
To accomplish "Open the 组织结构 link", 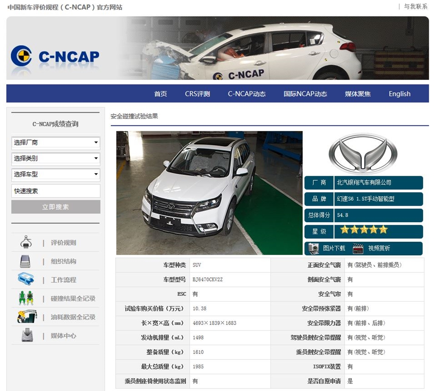I will click(64, 261).
